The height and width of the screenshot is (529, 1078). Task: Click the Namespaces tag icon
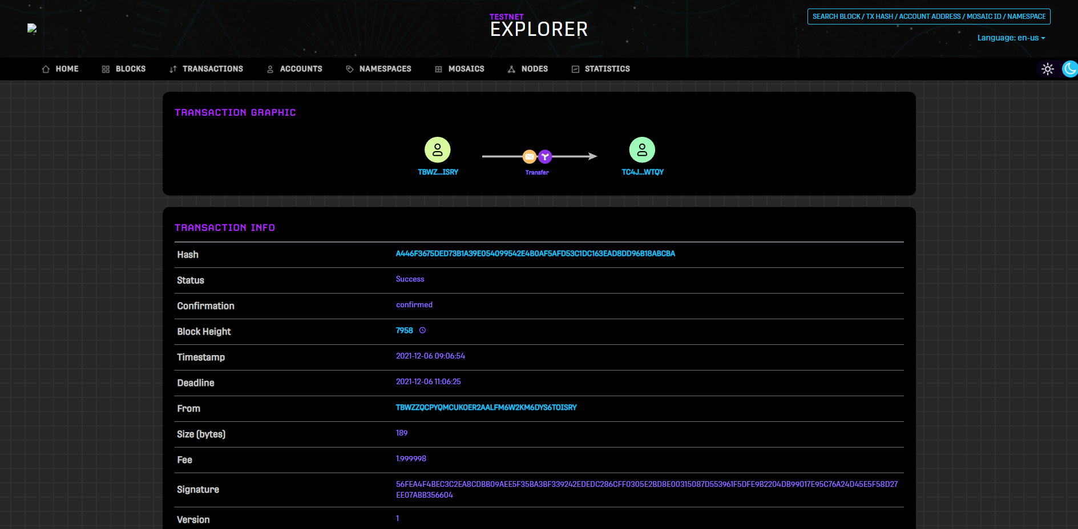click(x=350, y=69)
